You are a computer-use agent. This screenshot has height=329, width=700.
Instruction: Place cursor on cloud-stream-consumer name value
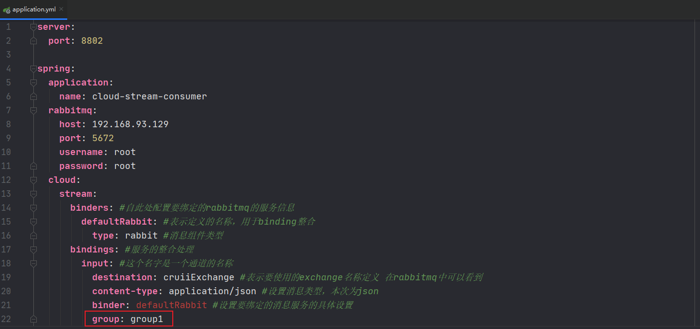[x=149, y=96]
